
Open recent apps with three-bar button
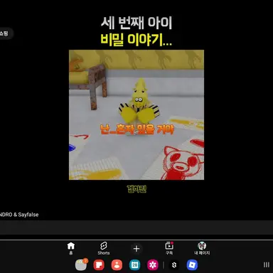(x=267, y=264)
